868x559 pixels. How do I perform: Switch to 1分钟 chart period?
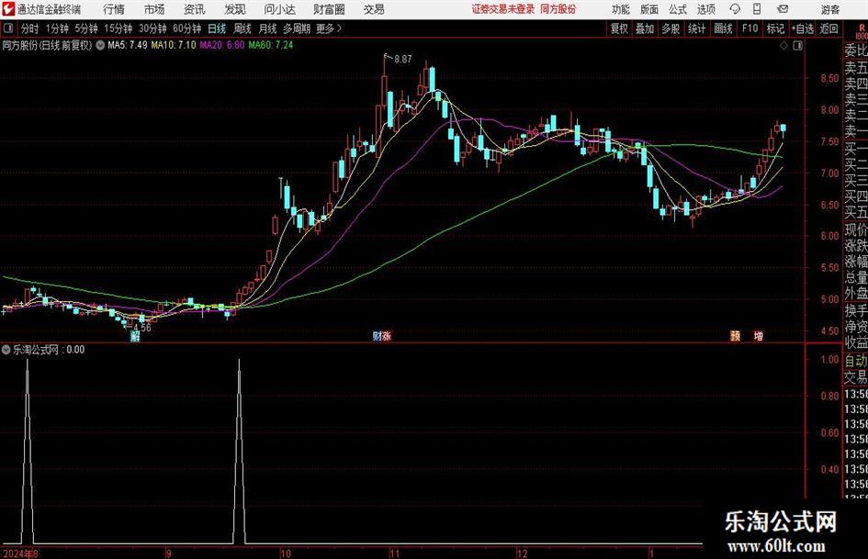click(x=57, y=28)
